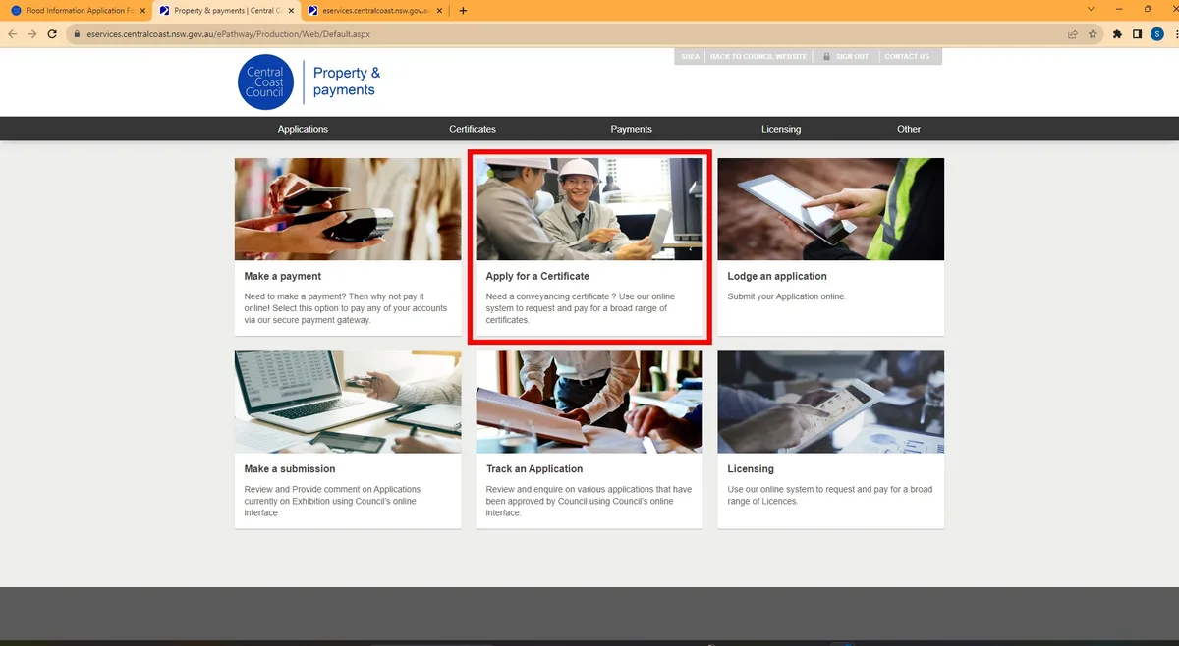Screen dimensions: 1179x646
Task: Click the Contact Us link
Action: (x=907, y=56)
